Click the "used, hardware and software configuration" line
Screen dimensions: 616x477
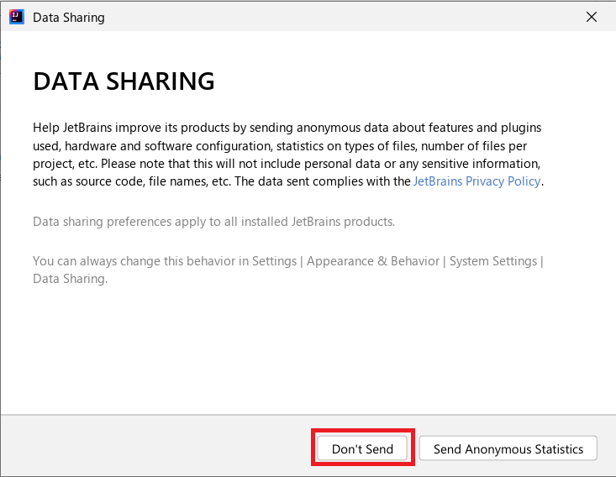coord(153,145)
